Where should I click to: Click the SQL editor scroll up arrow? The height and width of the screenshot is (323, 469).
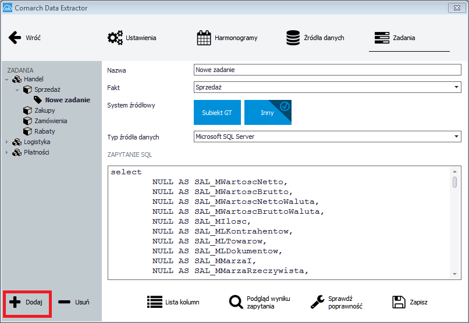tap(454, 171)
